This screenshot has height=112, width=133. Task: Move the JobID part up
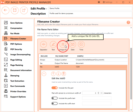pos(53,74)
